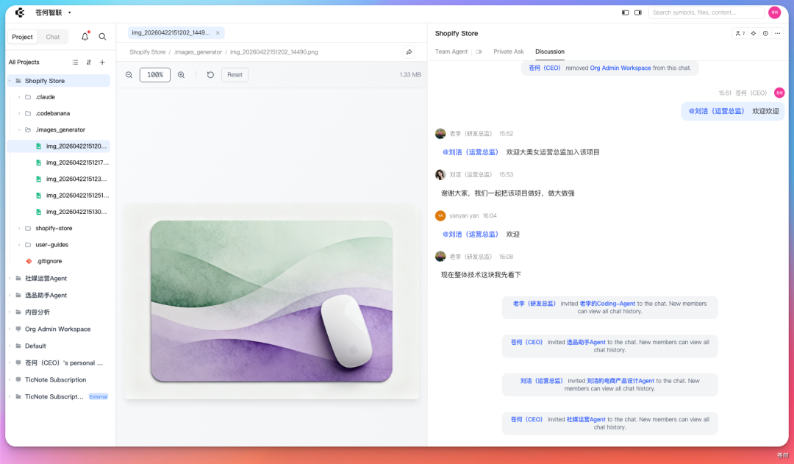Click the Reset button above the image
Viewport: 794px width, 464px height.
(235, 74)
